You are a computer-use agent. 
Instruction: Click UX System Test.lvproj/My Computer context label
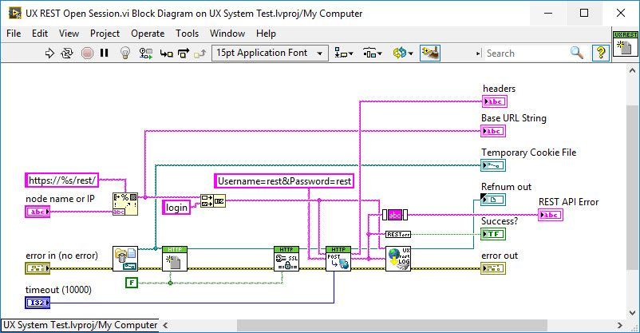tap(80, 325)
